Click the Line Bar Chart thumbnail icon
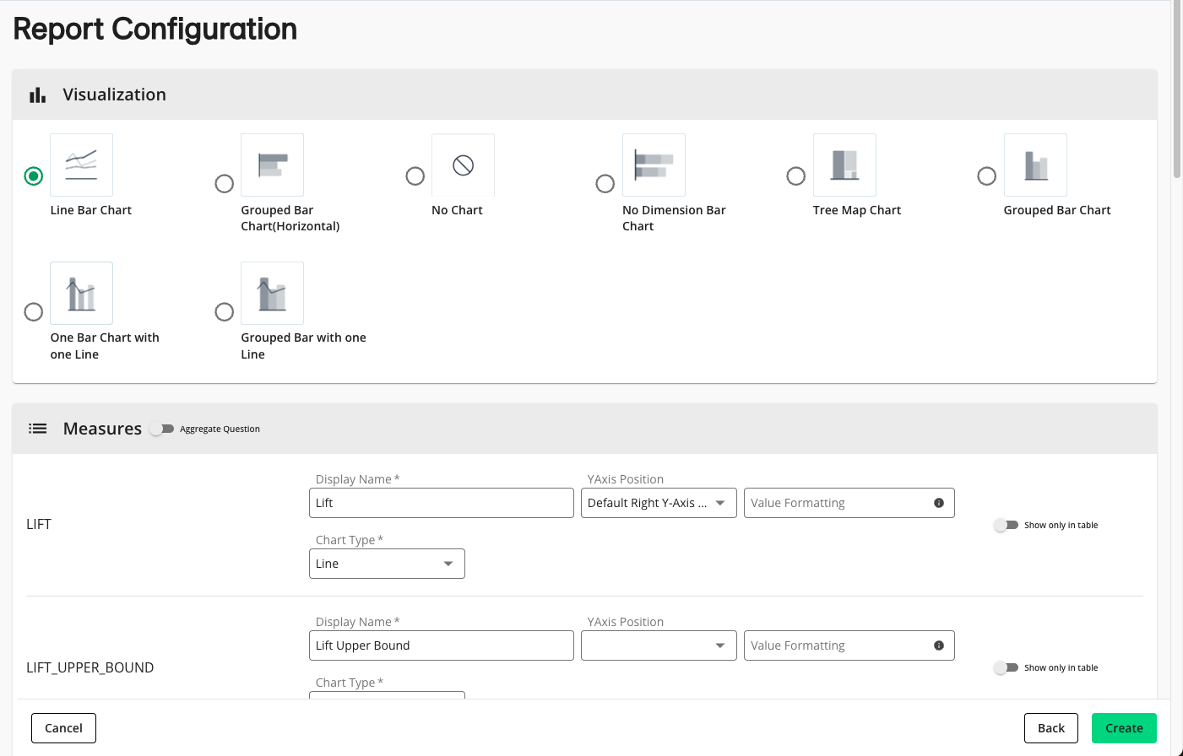Image resolution: width=1183 pixels, height=756 pixels. click(x=81, y=165)
